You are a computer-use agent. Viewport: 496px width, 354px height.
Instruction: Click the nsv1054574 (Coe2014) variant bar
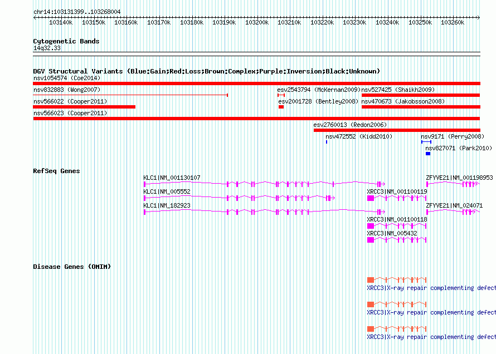(256, 83)
